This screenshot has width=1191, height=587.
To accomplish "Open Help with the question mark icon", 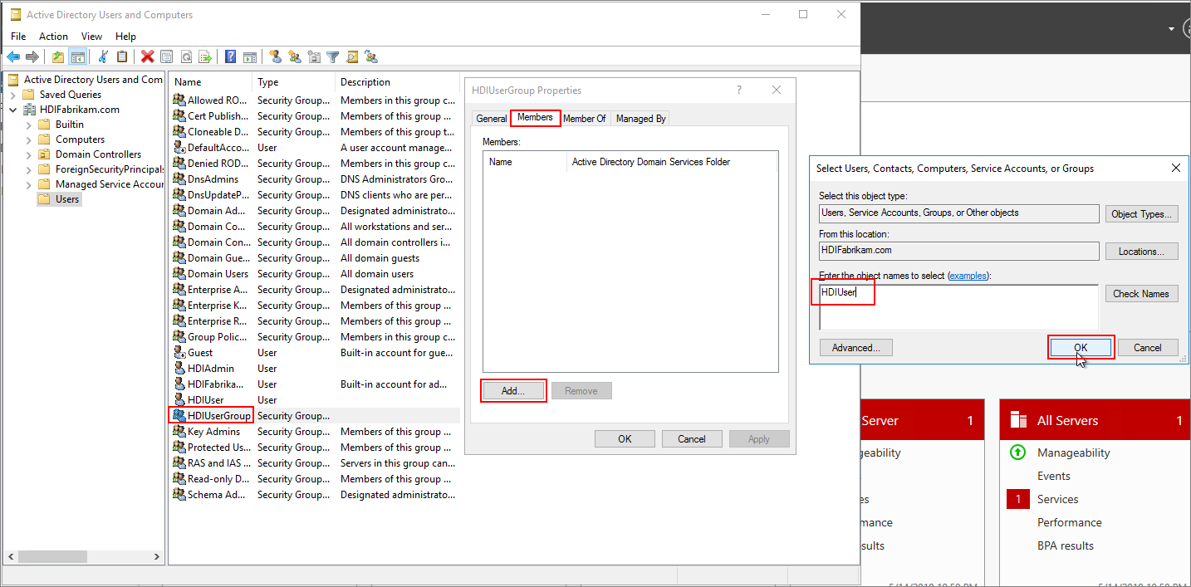I will [231, 56].
